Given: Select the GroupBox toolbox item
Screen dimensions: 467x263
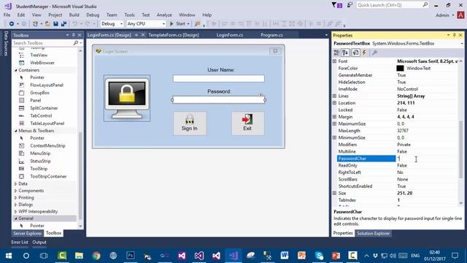Looking at the screenshot, I should pos(39,93).
